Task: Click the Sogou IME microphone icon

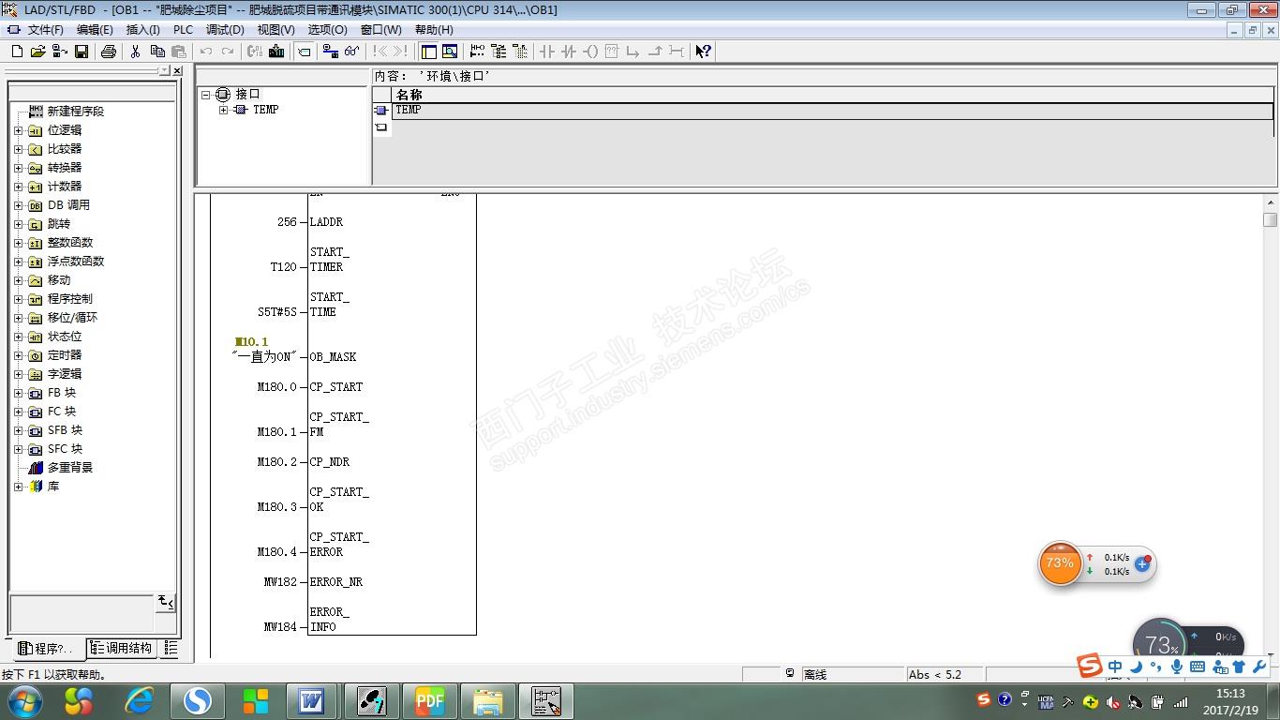Action: pos(1177,667)
